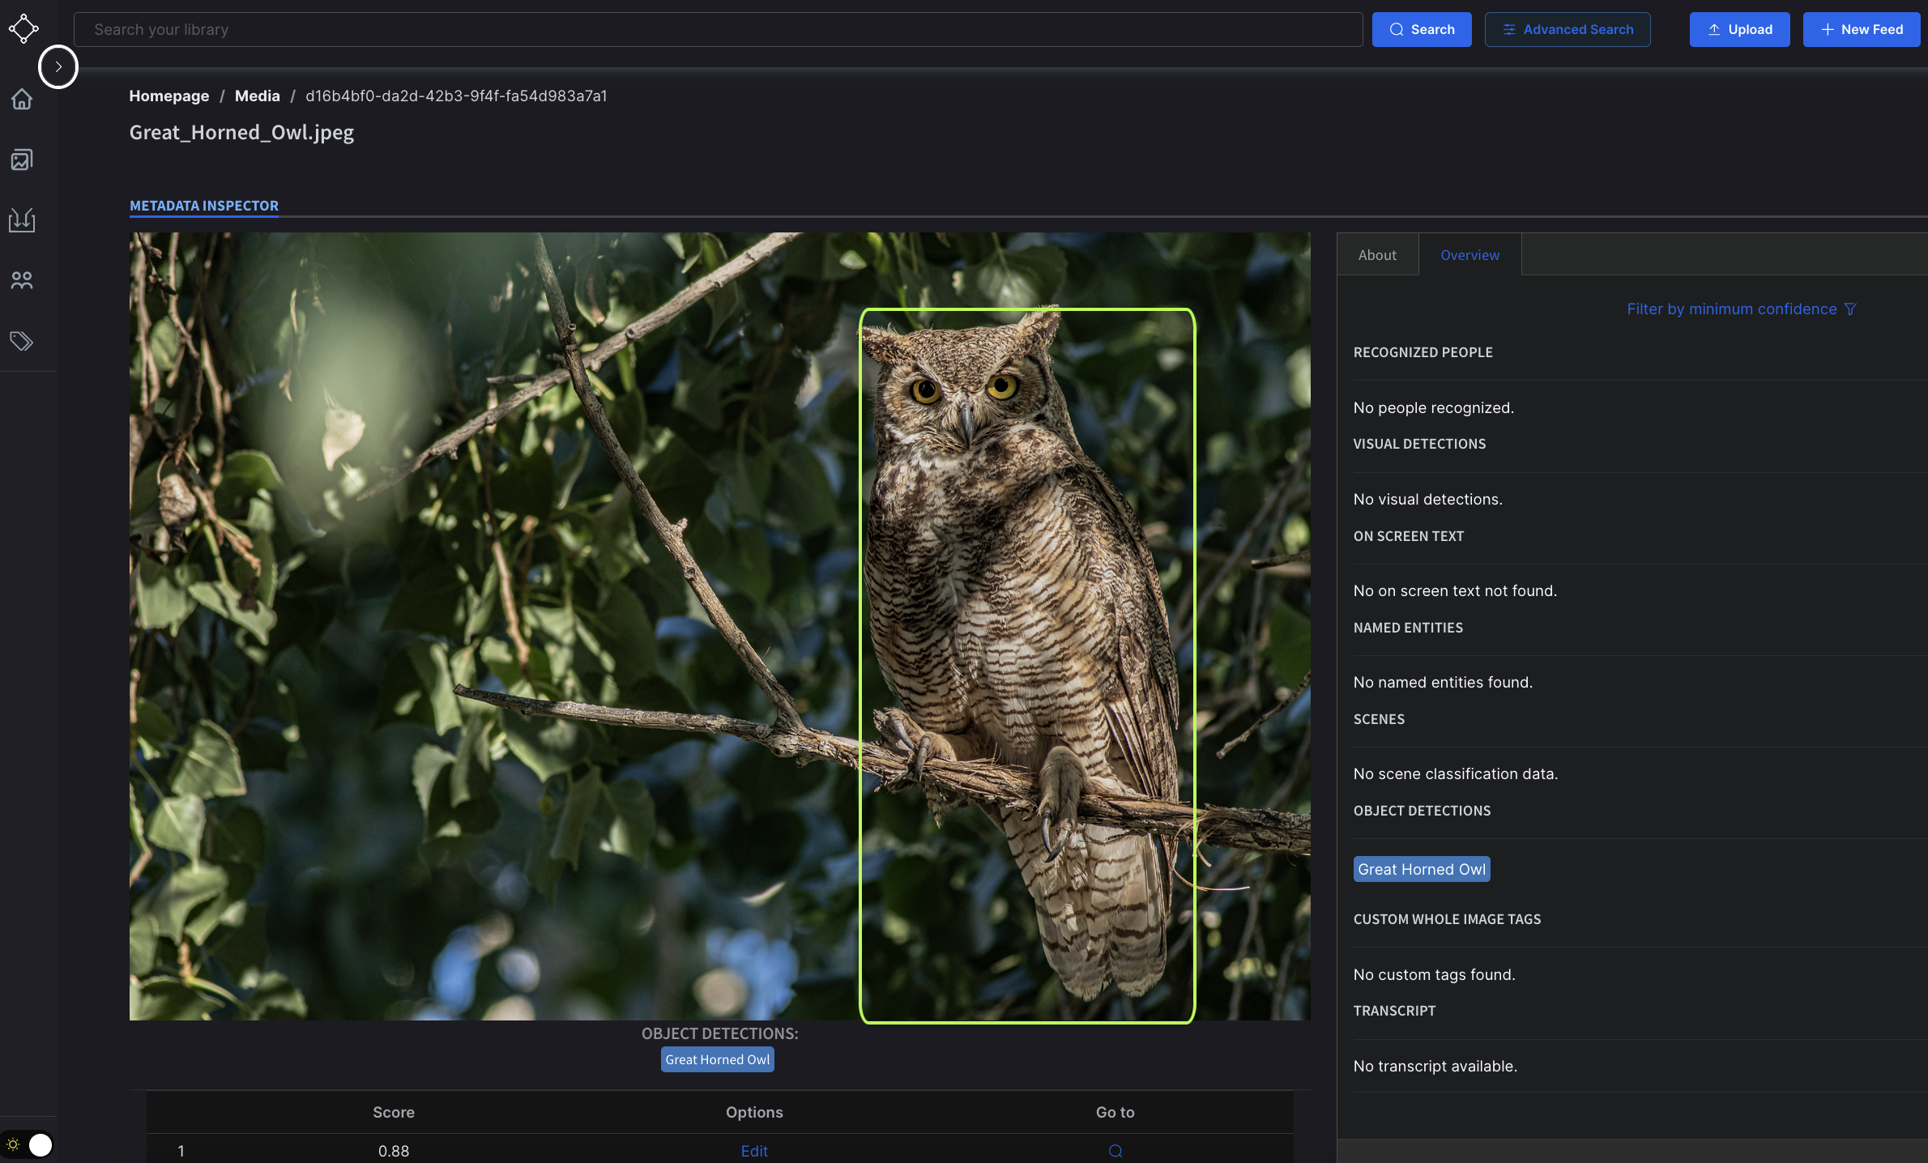
Task: Toggle the light/dark theme switch
Action: (x=28, y=1144)
